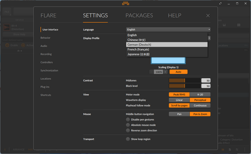
Task: Decrease display scaling with minus button
Action: tap(151, 72)
